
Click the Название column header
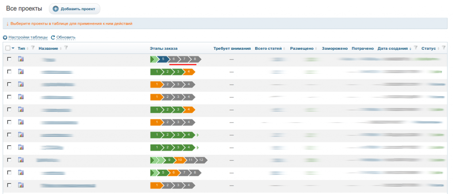48,48
